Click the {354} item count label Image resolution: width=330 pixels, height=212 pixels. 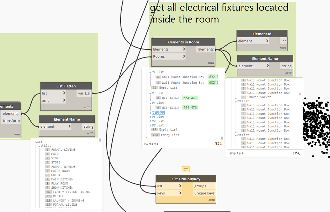pyautogui.click(x=219, y=144)
